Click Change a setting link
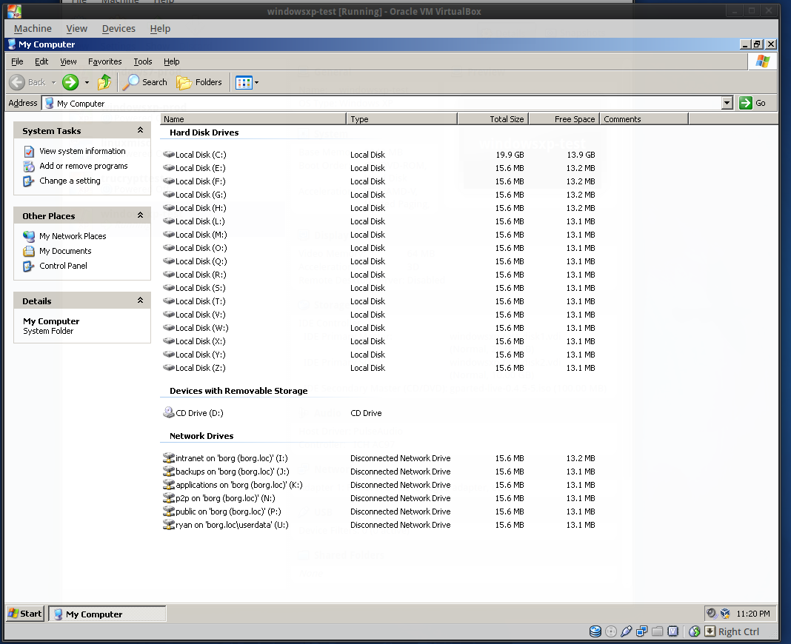This screenshot has height=644, width=791. [70, 181]
